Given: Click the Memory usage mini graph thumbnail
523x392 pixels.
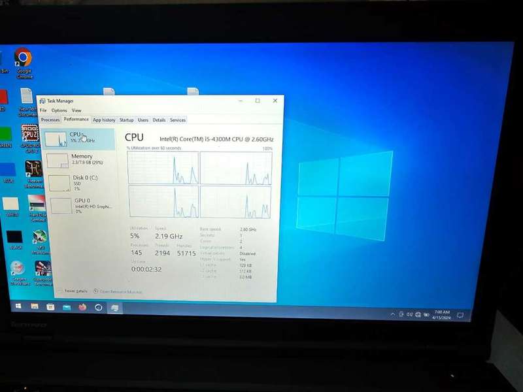Looking at the screenshot, I should pyautogui.click(x=58, y=160).
